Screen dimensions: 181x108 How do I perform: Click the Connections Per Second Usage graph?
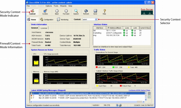(122, 60)
